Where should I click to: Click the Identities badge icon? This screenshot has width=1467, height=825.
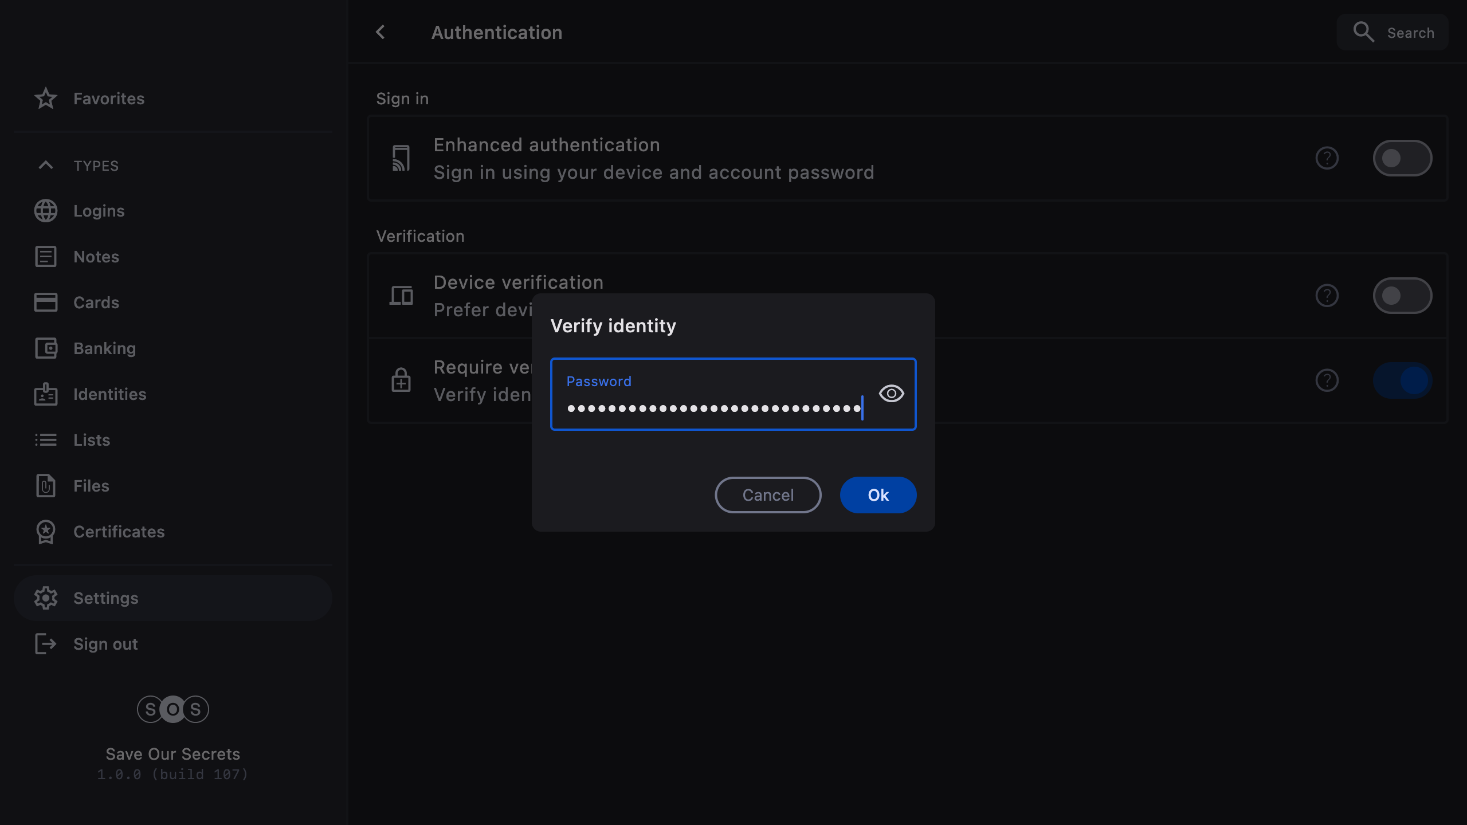pos(46,394)
